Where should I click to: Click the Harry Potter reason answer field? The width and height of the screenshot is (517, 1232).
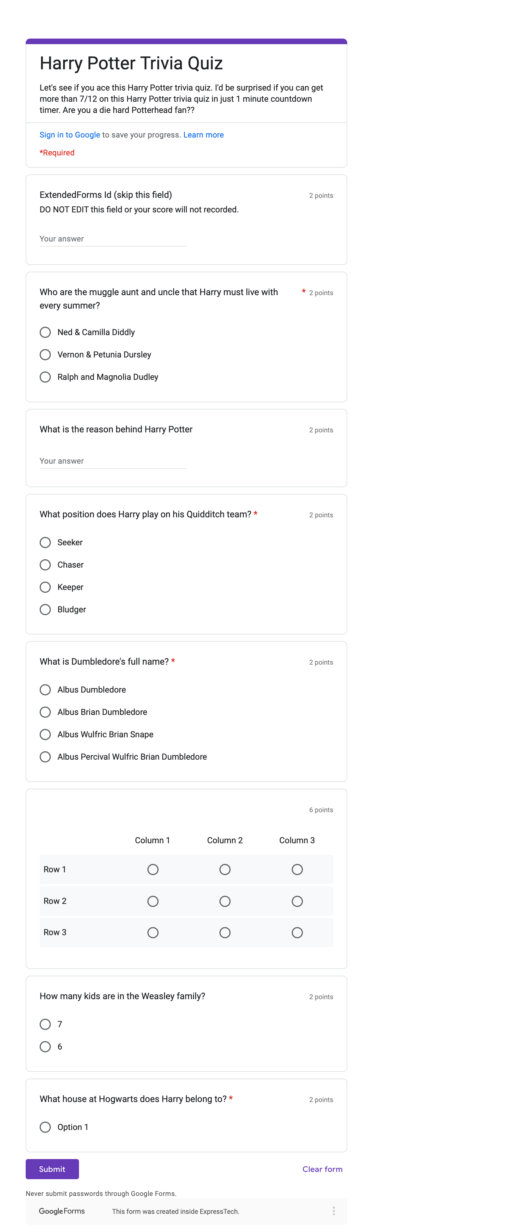click(113, 461)
